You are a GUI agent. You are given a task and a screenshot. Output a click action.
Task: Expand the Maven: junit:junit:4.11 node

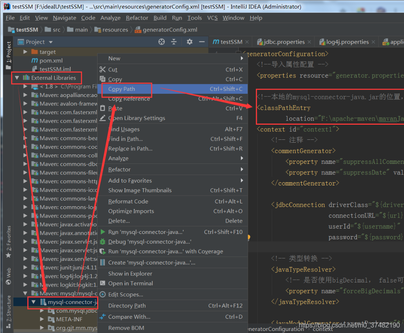pyautogui.click(x=25, y=267)
